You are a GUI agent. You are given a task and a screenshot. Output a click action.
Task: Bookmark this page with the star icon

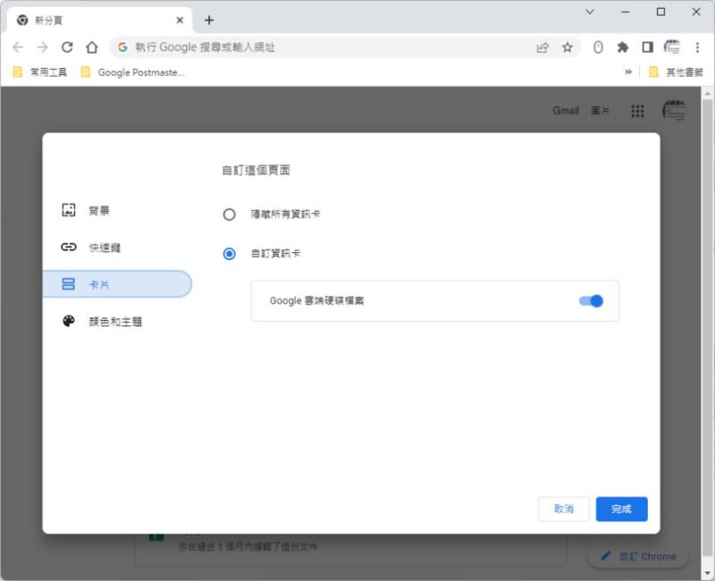pyautogui.click(x=568, y=47)
